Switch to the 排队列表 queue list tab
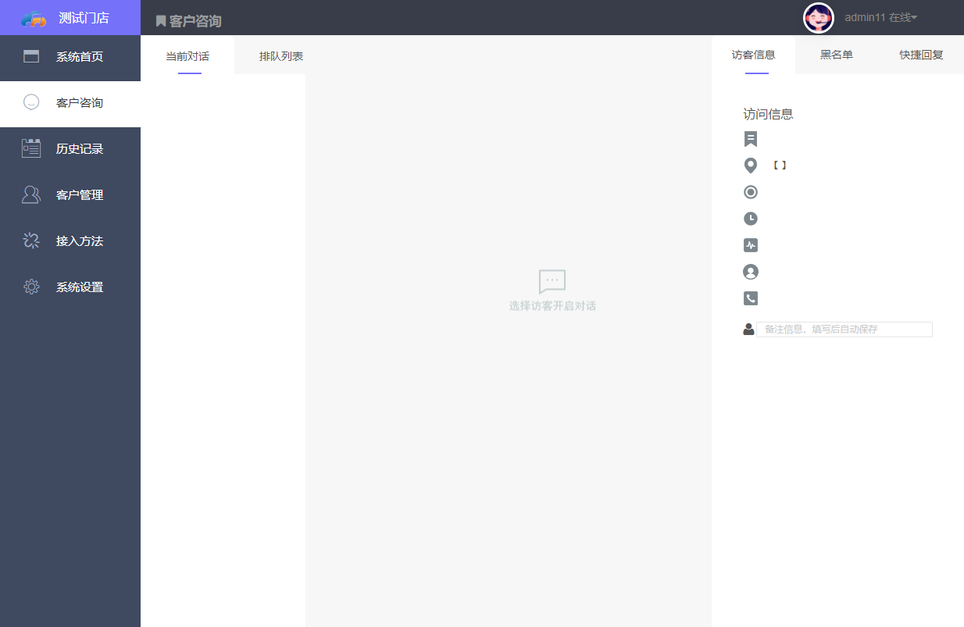The width and height of the screenshot is (964, 627). click(281, 55)
